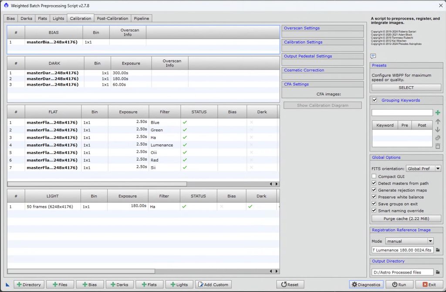Select the master bias row
446x292 pixels.
[143, 42]
